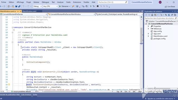Click Home icon in Explorateur de solutions
Screen dimensions: 178x100
(152, 15)
